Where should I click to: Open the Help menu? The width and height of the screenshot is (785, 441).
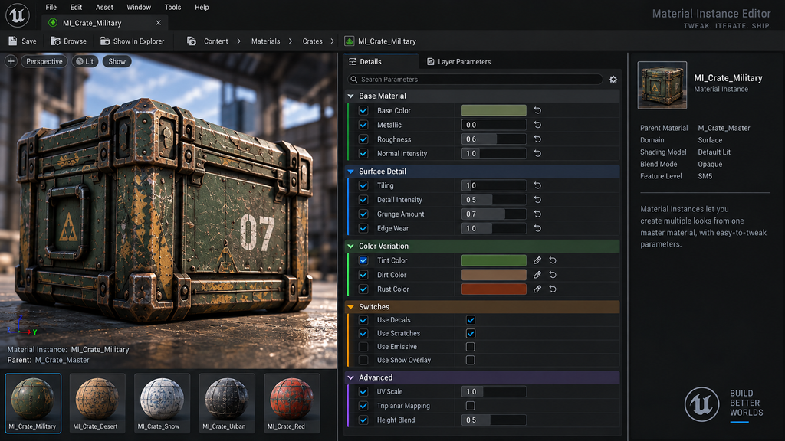202,7
